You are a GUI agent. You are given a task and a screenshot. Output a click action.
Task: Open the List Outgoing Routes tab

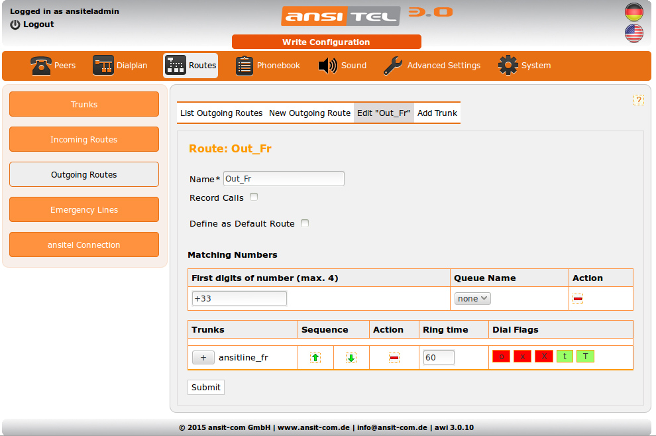tap(221, 113)
